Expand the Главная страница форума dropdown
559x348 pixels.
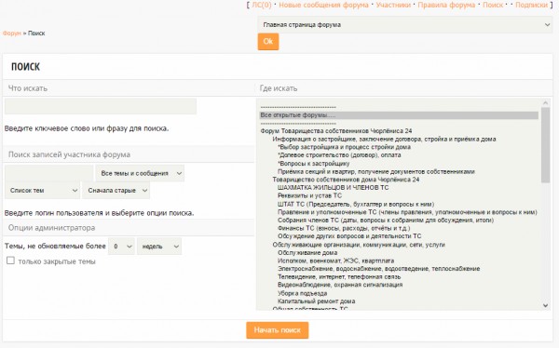[x=405, y=24]
